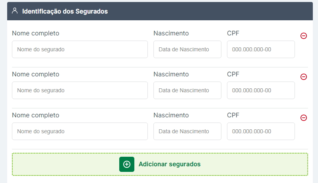
Task: Focus the first Nome completo field
Action: click(x=80, y=49)
